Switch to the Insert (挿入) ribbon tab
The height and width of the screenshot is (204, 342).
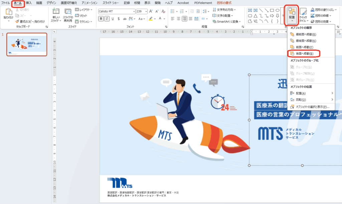point(29,3)
